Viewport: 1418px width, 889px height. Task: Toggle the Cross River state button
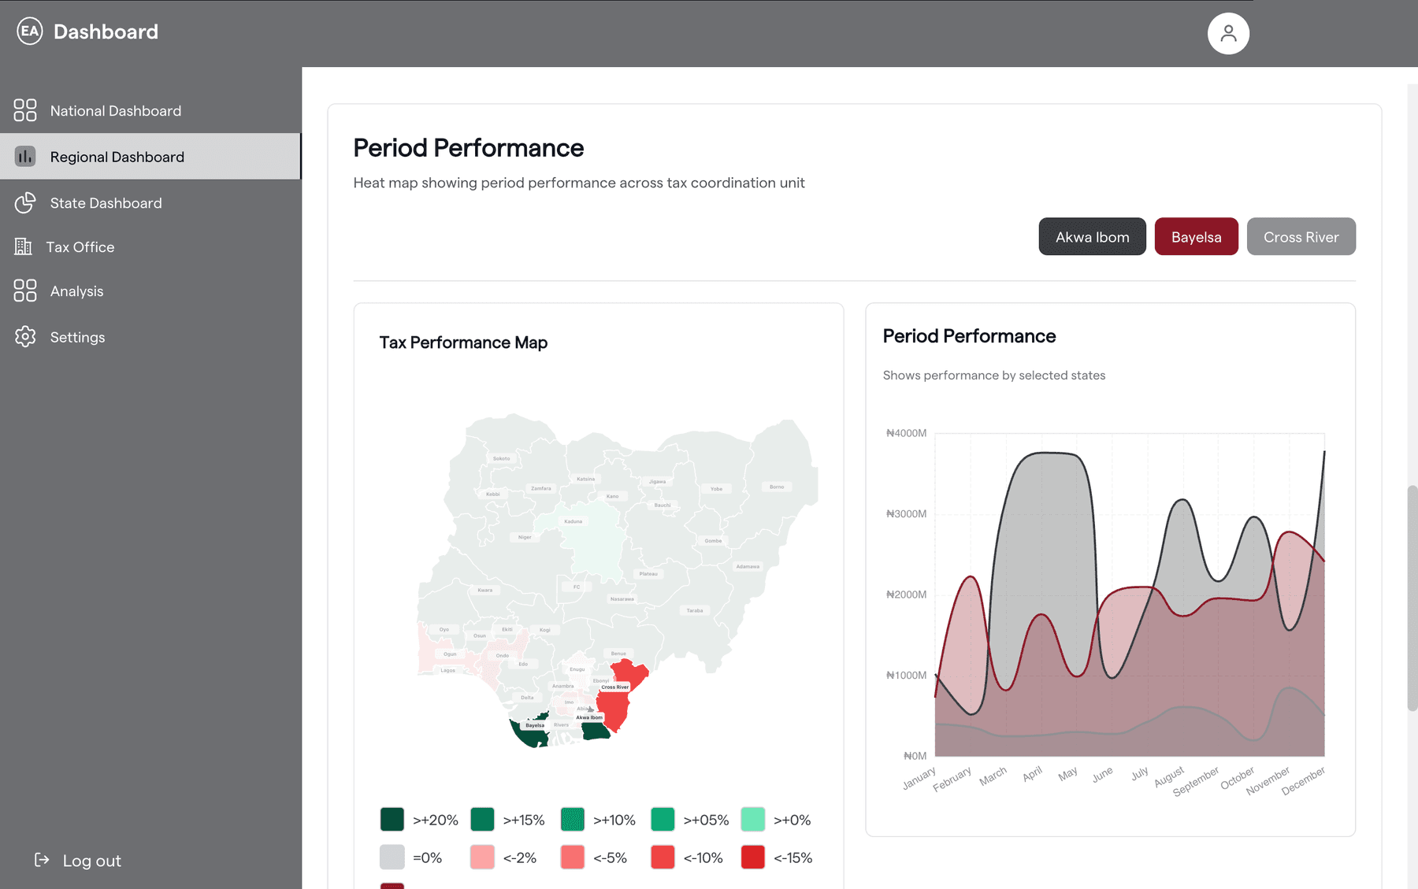[1301, 236]
